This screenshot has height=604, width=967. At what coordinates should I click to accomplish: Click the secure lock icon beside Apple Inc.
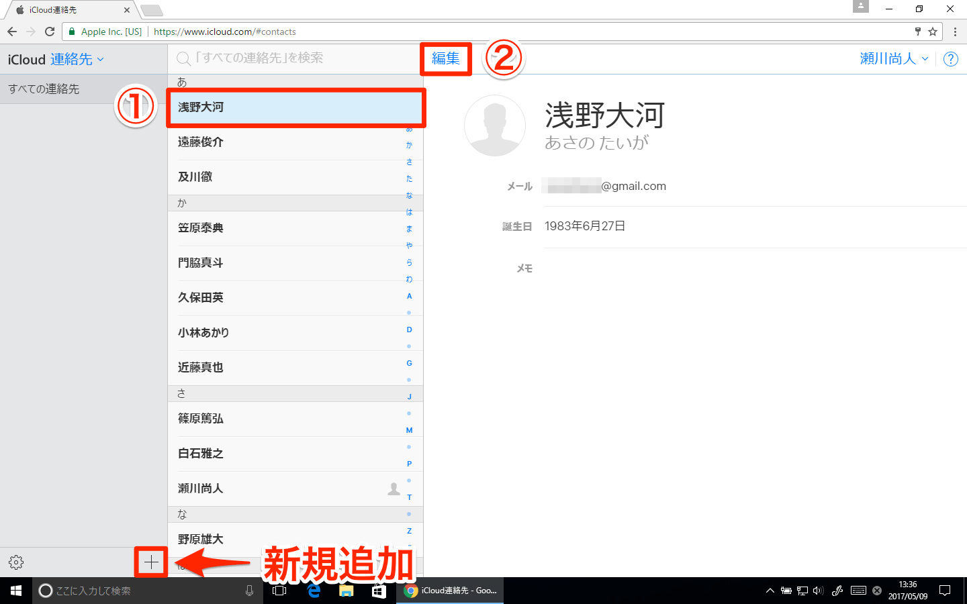point(72,32)
